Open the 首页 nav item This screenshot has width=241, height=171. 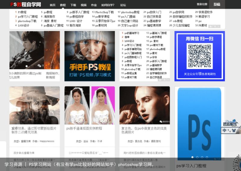coord(52,5)
